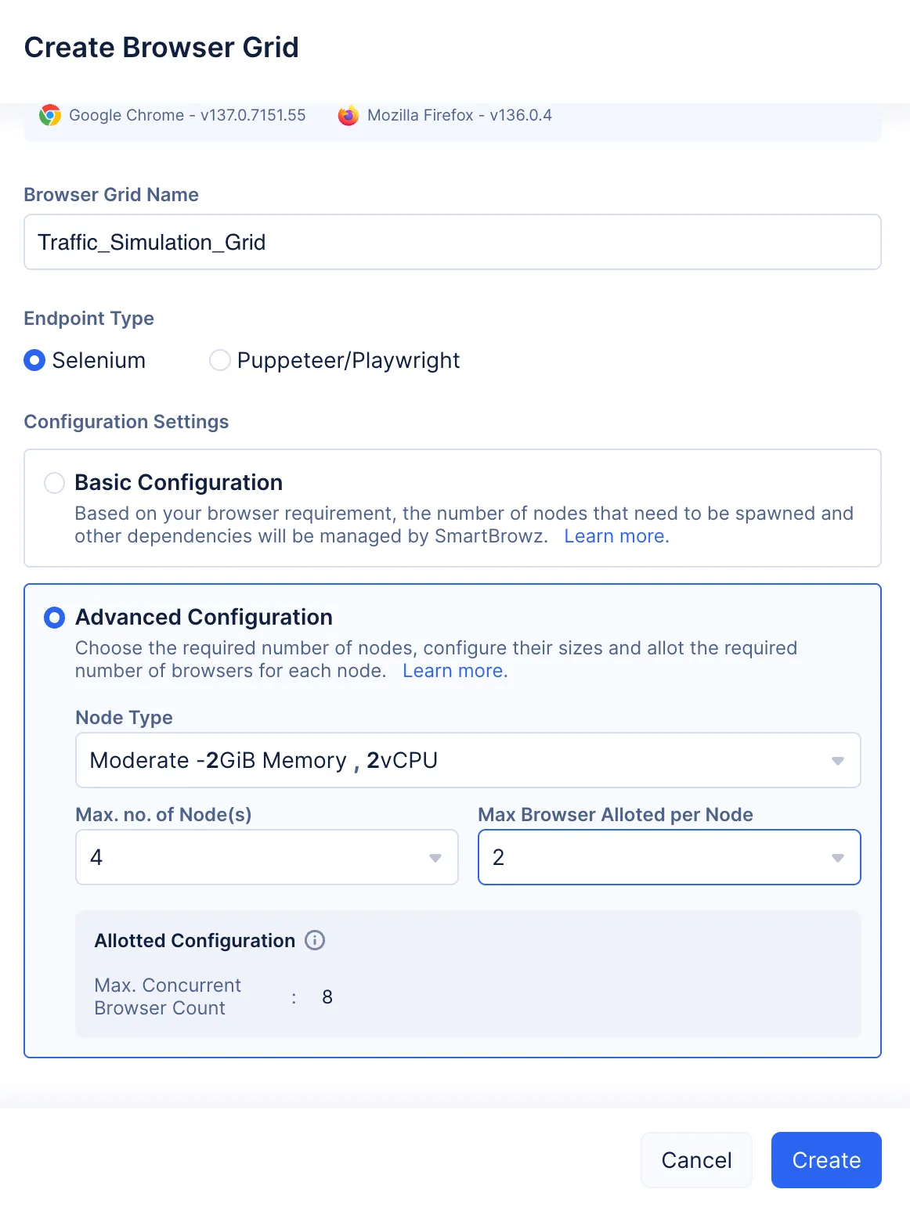Click the Mozilla Firefox v136.0.4 label
Screen dimensions: 910x1218
(x=460, y=115)
